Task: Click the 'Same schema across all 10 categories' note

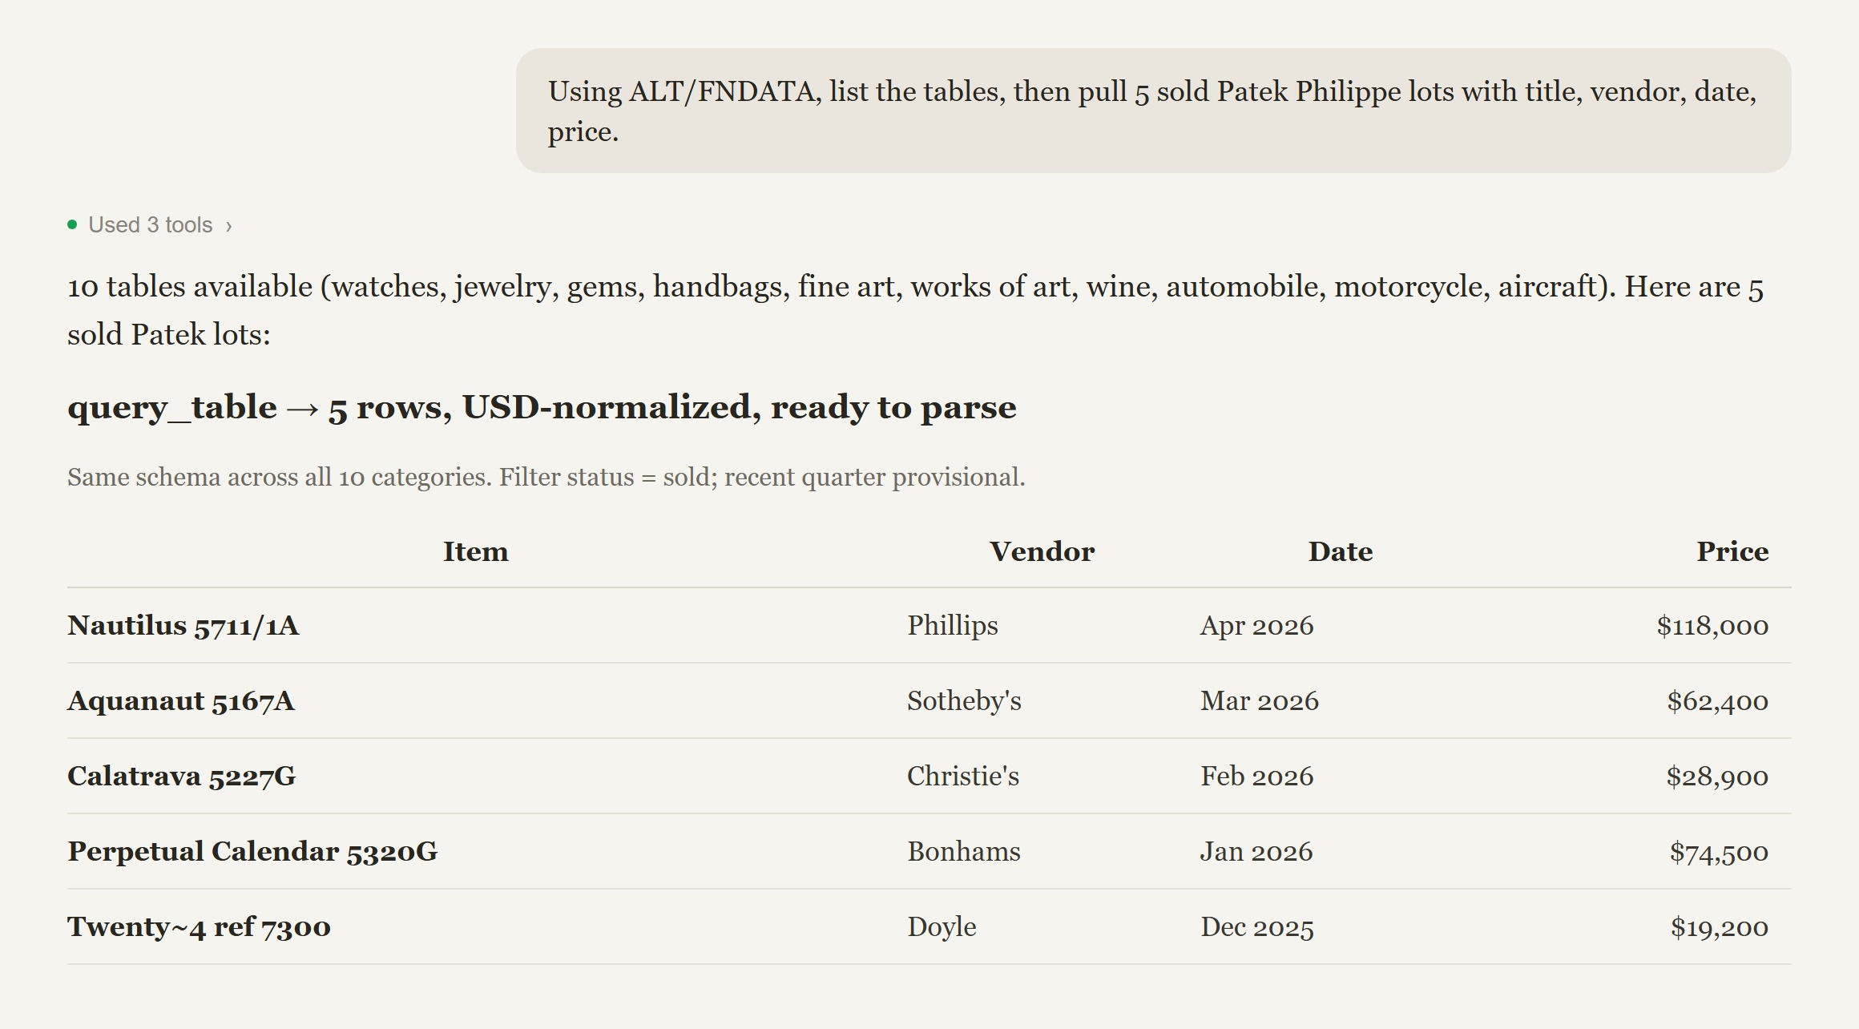Action: (x=546, y=477)
